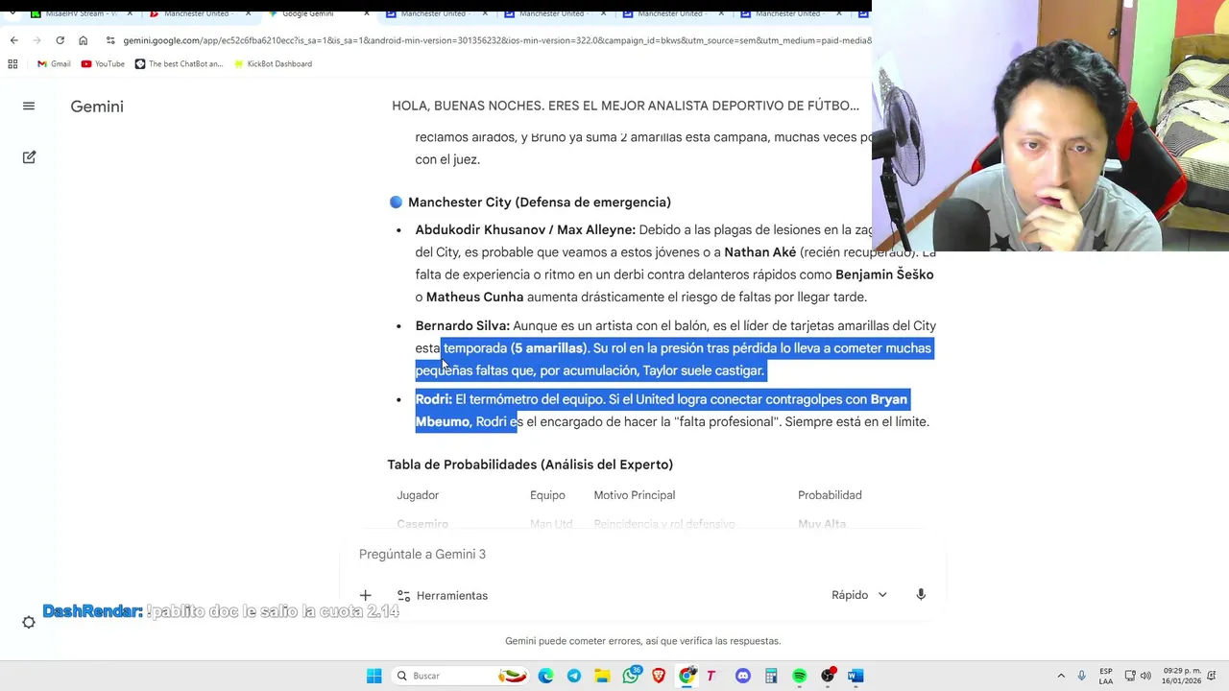Start a new chat with the pencil icon
Viewport: 1229px width, 691px height.
(29, 156)
